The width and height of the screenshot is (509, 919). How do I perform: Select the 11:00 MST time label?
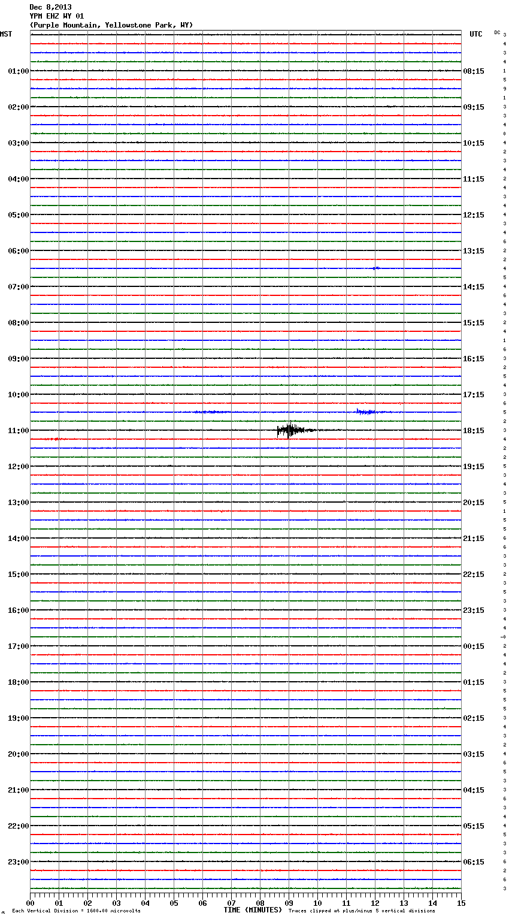pos(19,431)
